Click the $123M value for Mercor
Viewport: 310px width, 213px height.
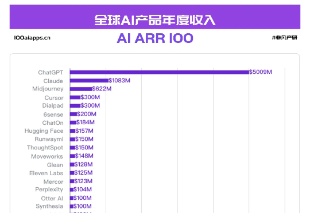click(x=83, y=181)
